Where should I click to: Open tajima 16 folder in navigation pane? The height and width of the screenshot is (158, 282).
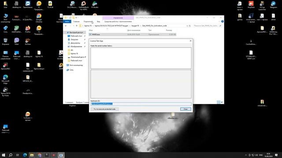[x=74, y=54]
